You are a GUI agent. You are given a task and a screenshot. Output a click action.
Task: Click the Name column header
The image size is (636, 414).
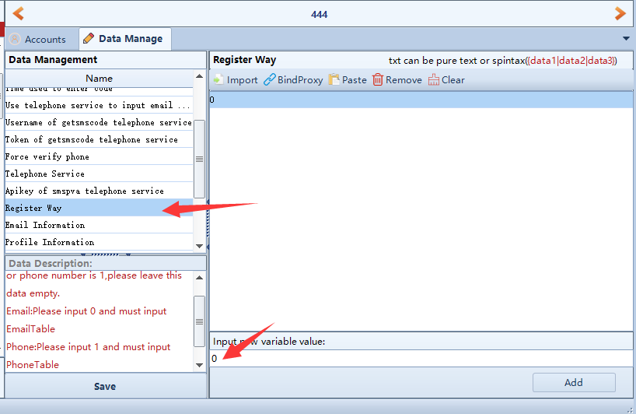point(99,78)
